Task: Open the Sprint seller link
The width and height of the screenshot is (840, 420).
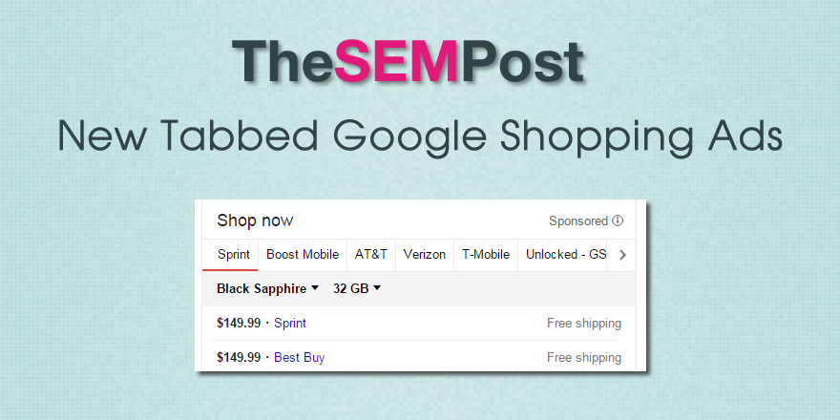Action: (x=290, y=324)
